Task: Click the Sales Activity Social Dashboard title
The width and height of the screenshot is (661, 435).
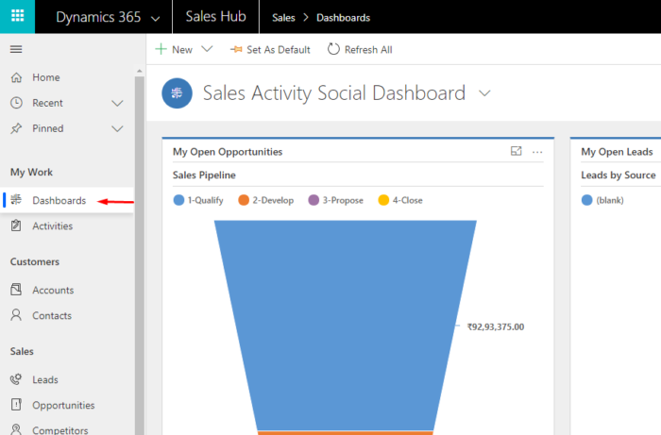Action: 334,93
